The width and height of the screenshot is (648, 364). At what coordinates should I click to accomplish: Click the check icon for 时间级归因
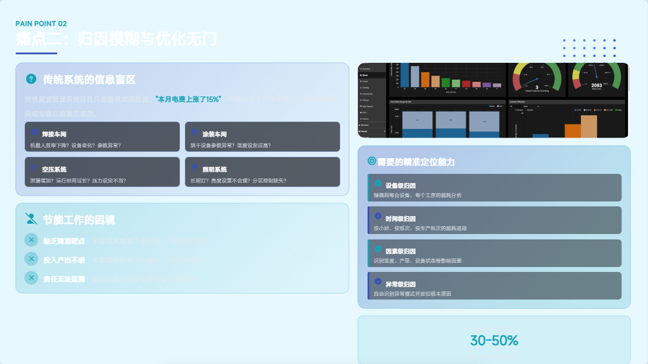point(378,216)
